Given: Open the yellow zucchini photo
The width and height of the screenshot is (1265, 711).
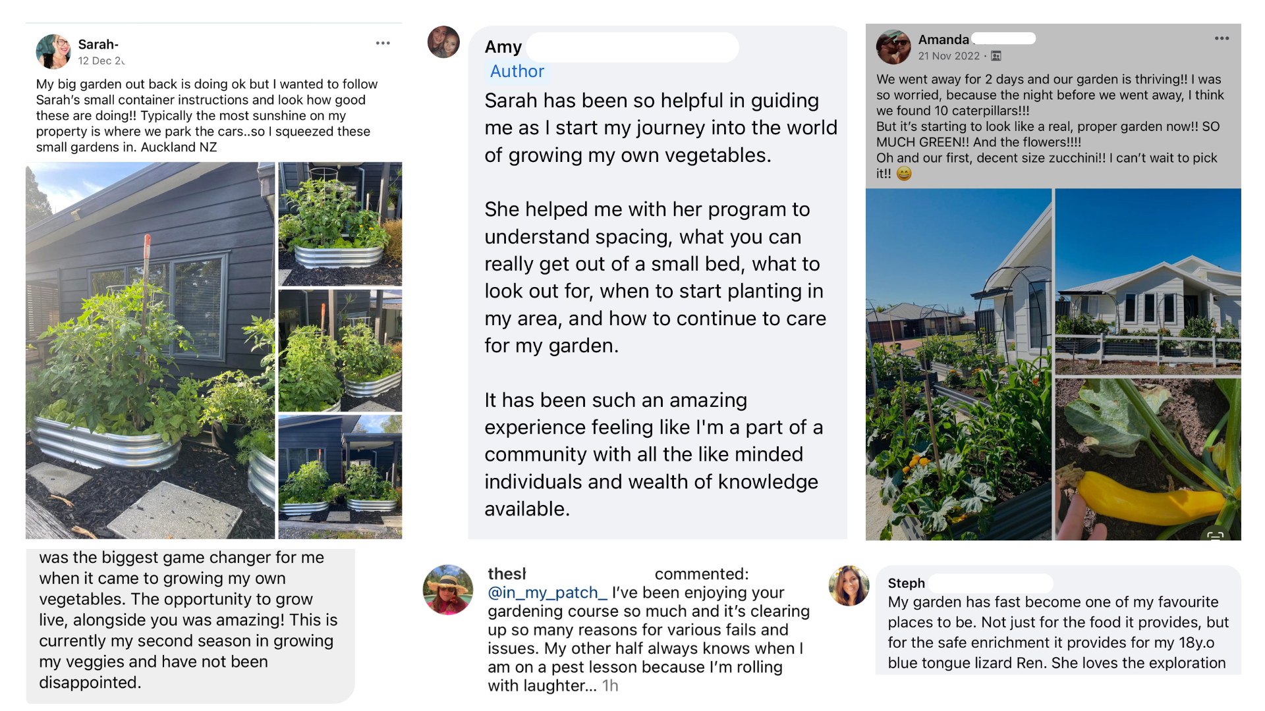Looking at the screenshot, I should tap(1148, 459).
